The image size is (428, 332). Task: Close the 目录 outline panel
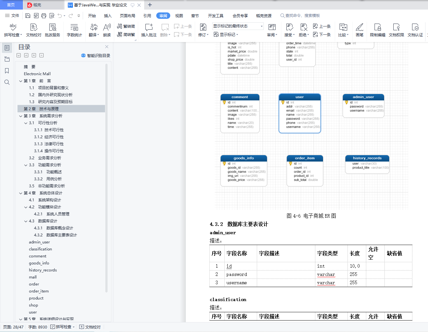107,47
